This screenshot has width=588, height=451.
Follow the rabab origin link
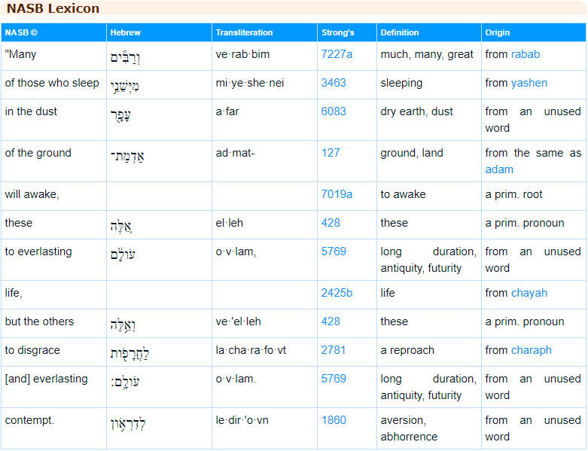click(x=526, y=54)
